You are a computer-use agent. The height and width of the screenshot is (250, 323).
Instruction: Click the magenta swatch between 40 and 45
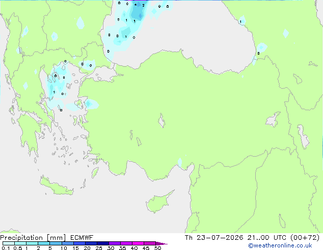tap(138, 243)
